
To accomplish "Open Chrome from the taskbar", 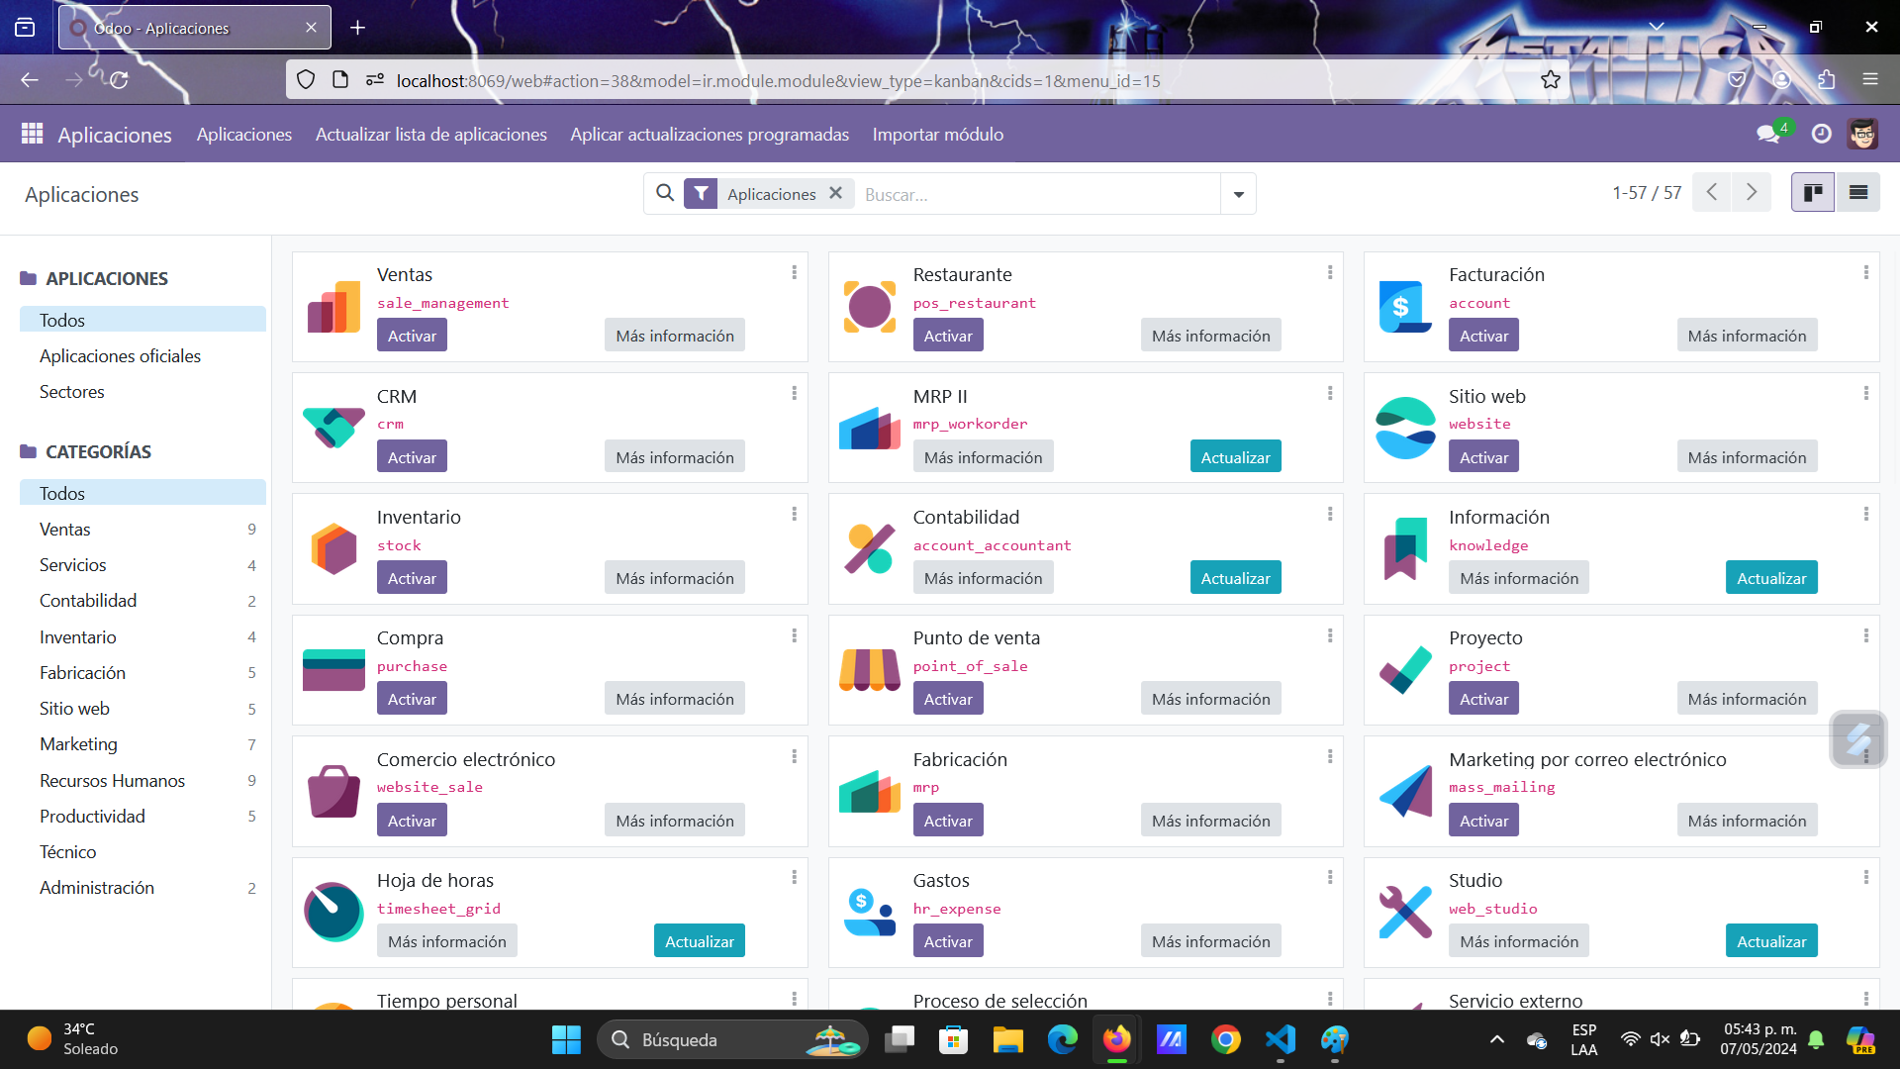I will click(x=1225, y=1039).
